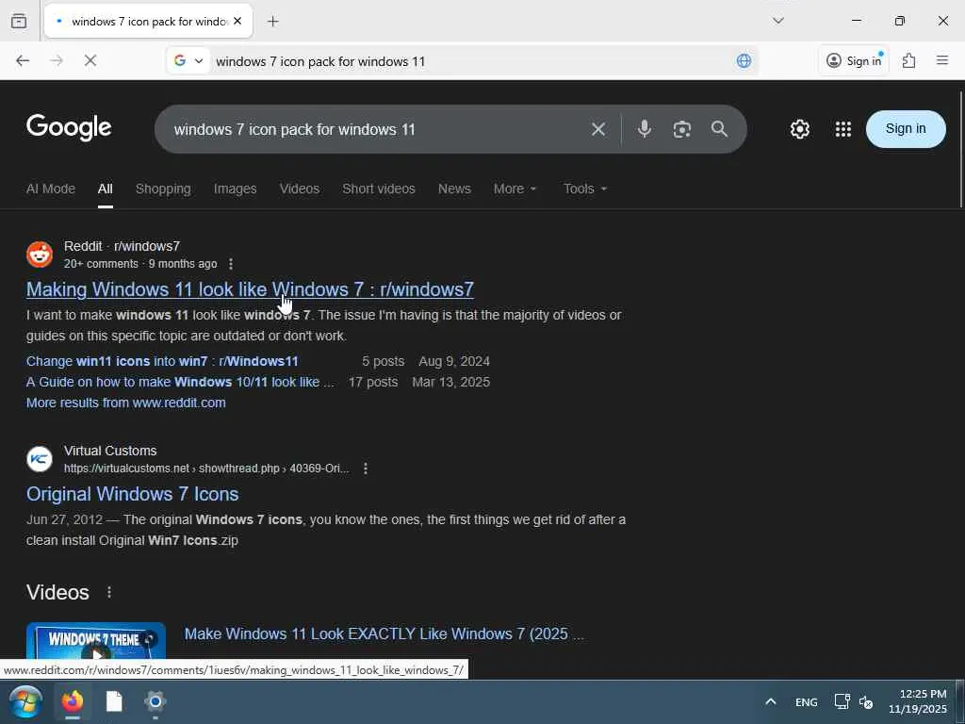Open the list all tabs chevron
This screenshot has width=965, height=724.
point(777,21)
